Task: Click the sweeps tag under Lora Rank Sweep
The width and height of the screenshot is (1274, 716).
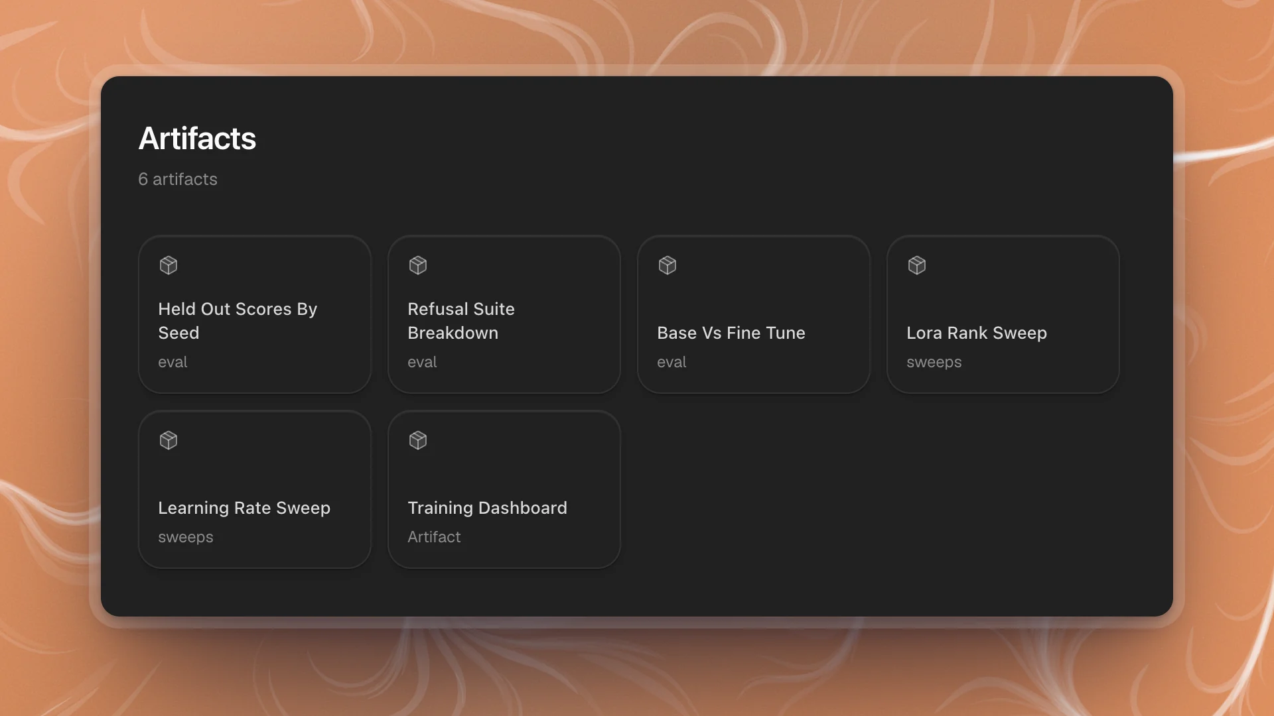Action: 934,362
